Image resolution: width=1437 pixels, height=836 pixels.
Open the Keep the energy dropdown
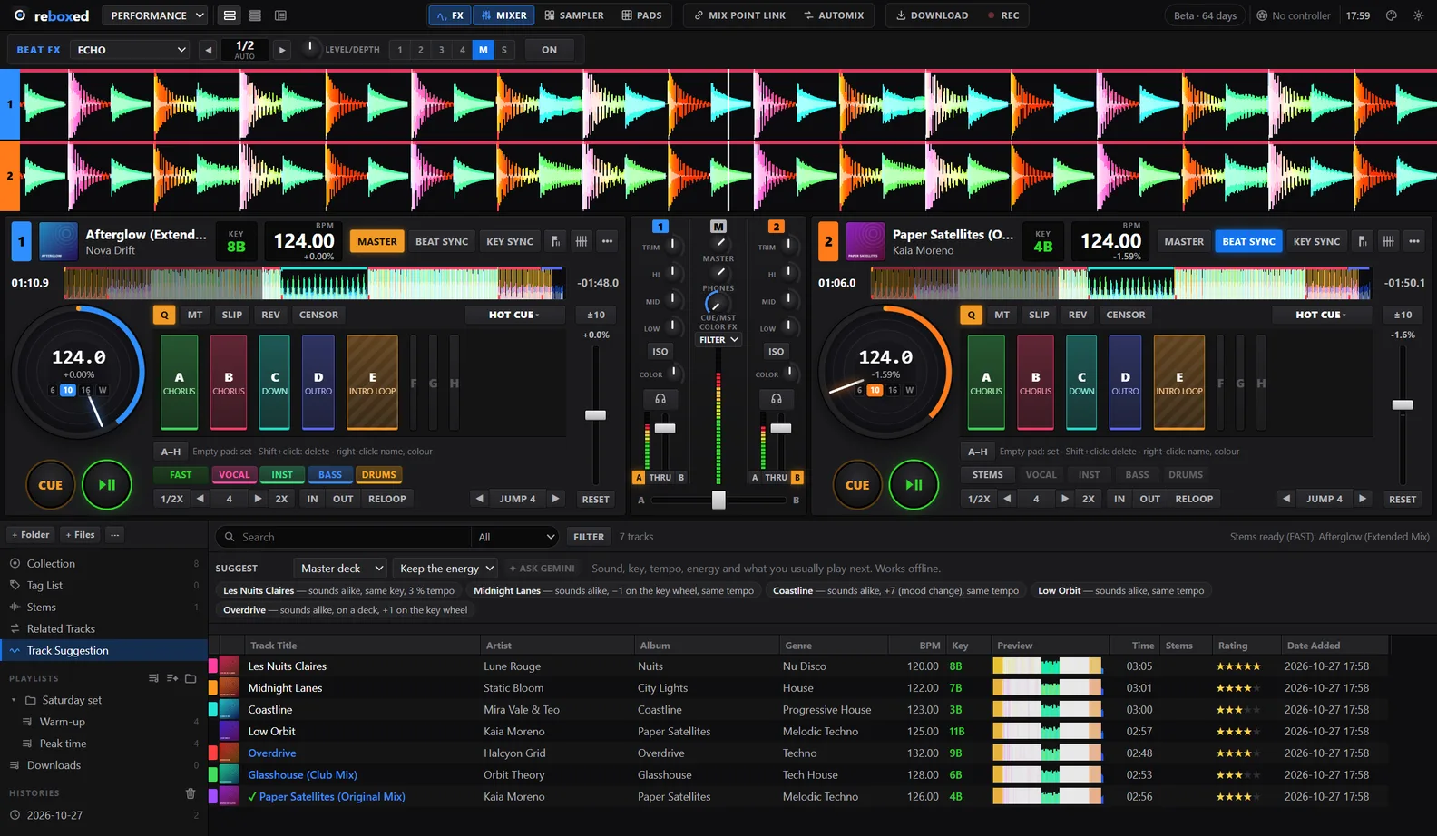[446, 569]
